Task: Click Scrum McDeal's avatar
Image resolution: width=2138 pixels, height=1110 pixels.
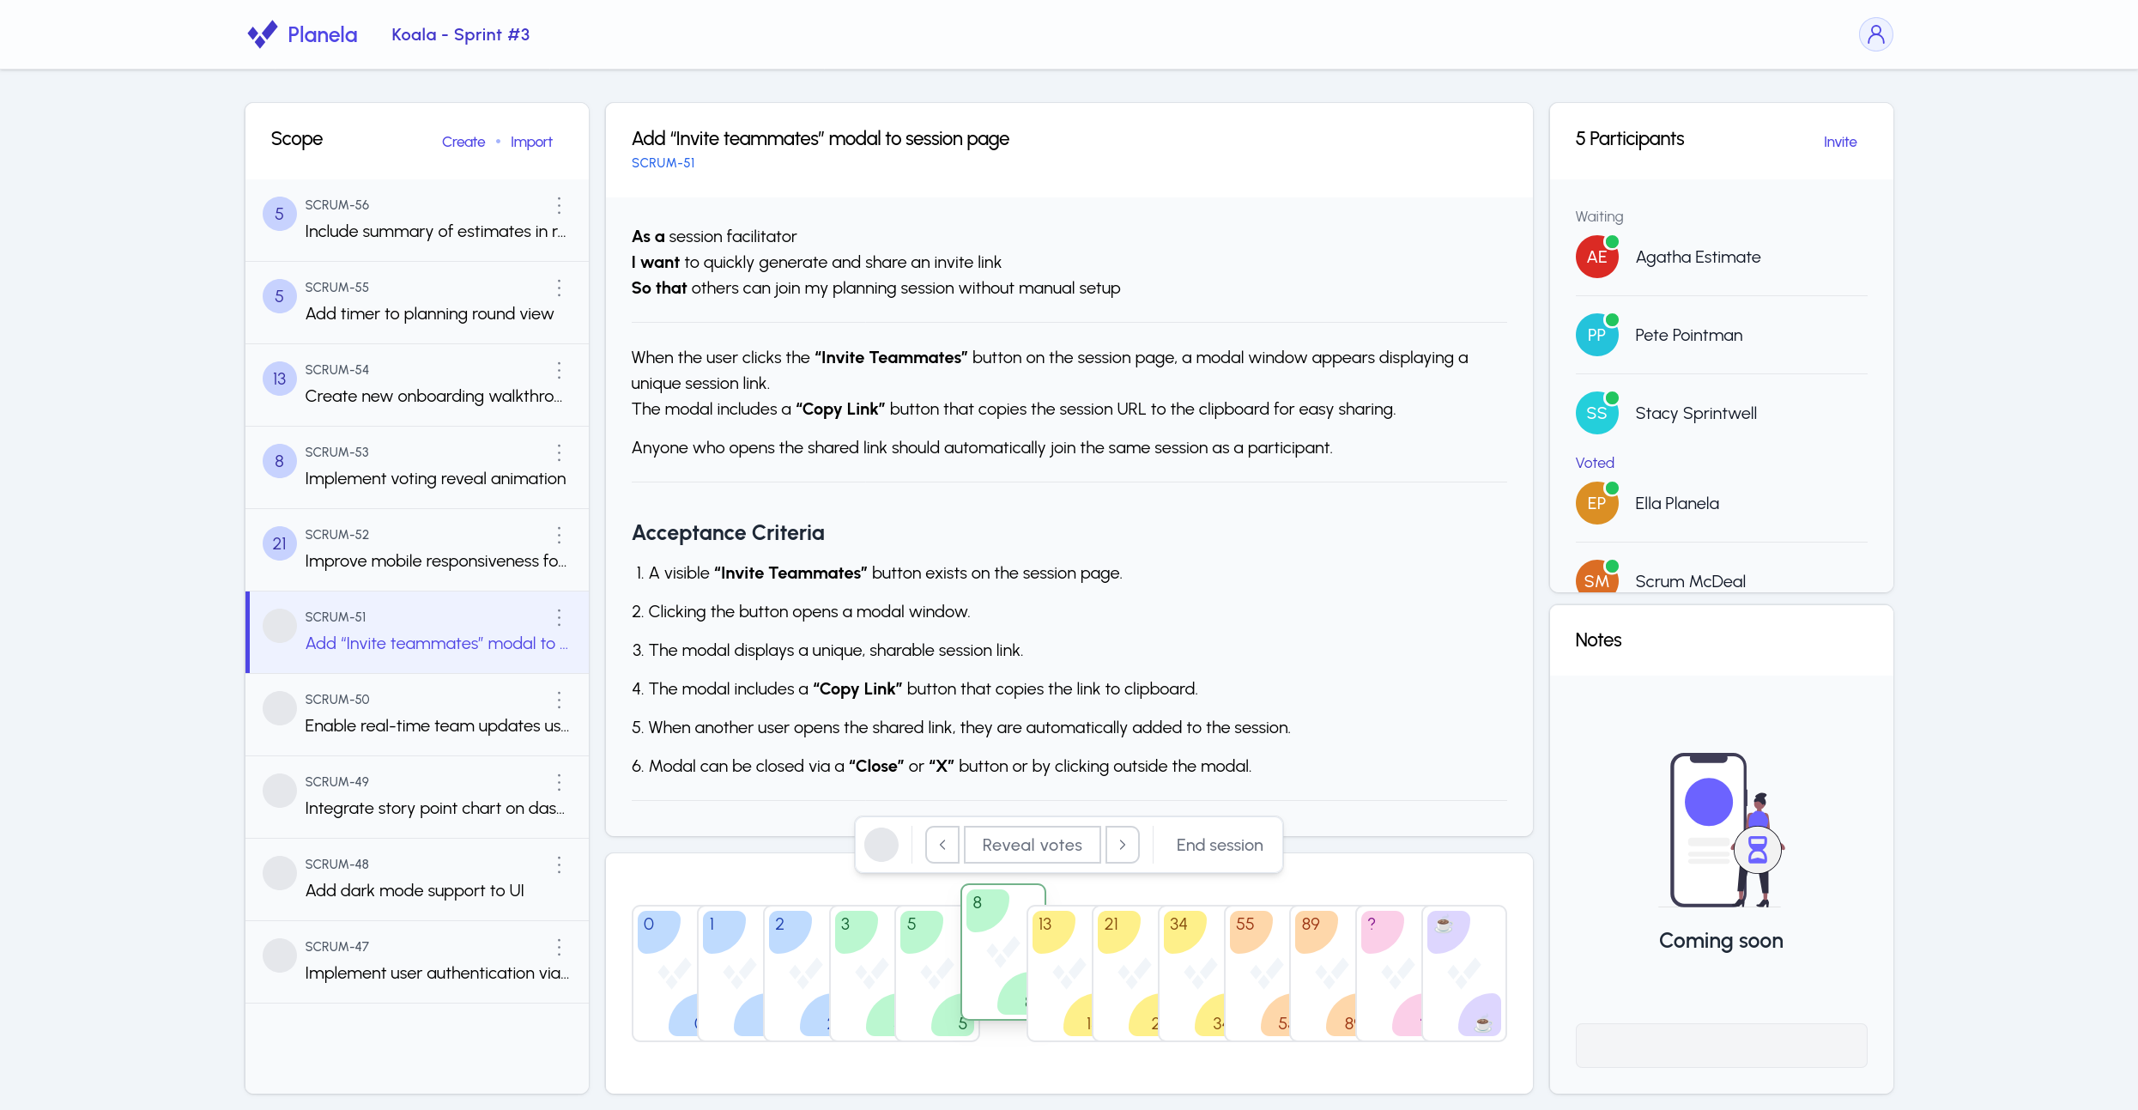Action: coord(1596,580)
